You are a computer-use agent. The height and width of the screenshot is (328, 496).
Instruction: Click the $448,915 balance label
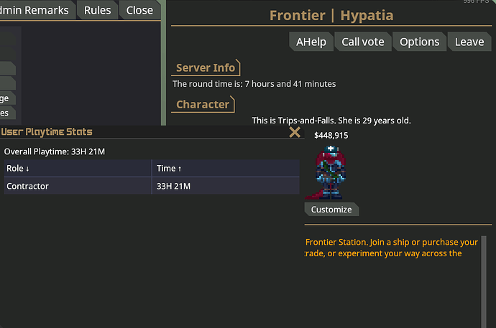click(331, 136)
